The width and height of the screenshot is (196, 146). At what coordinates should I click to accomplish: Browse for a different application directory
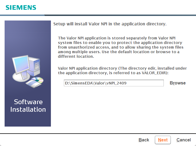coord(178,83)
